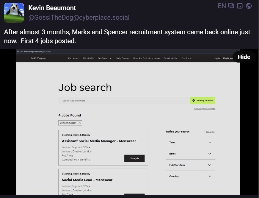View job for Assistant Social Media Manager

(x=134, y=158)
